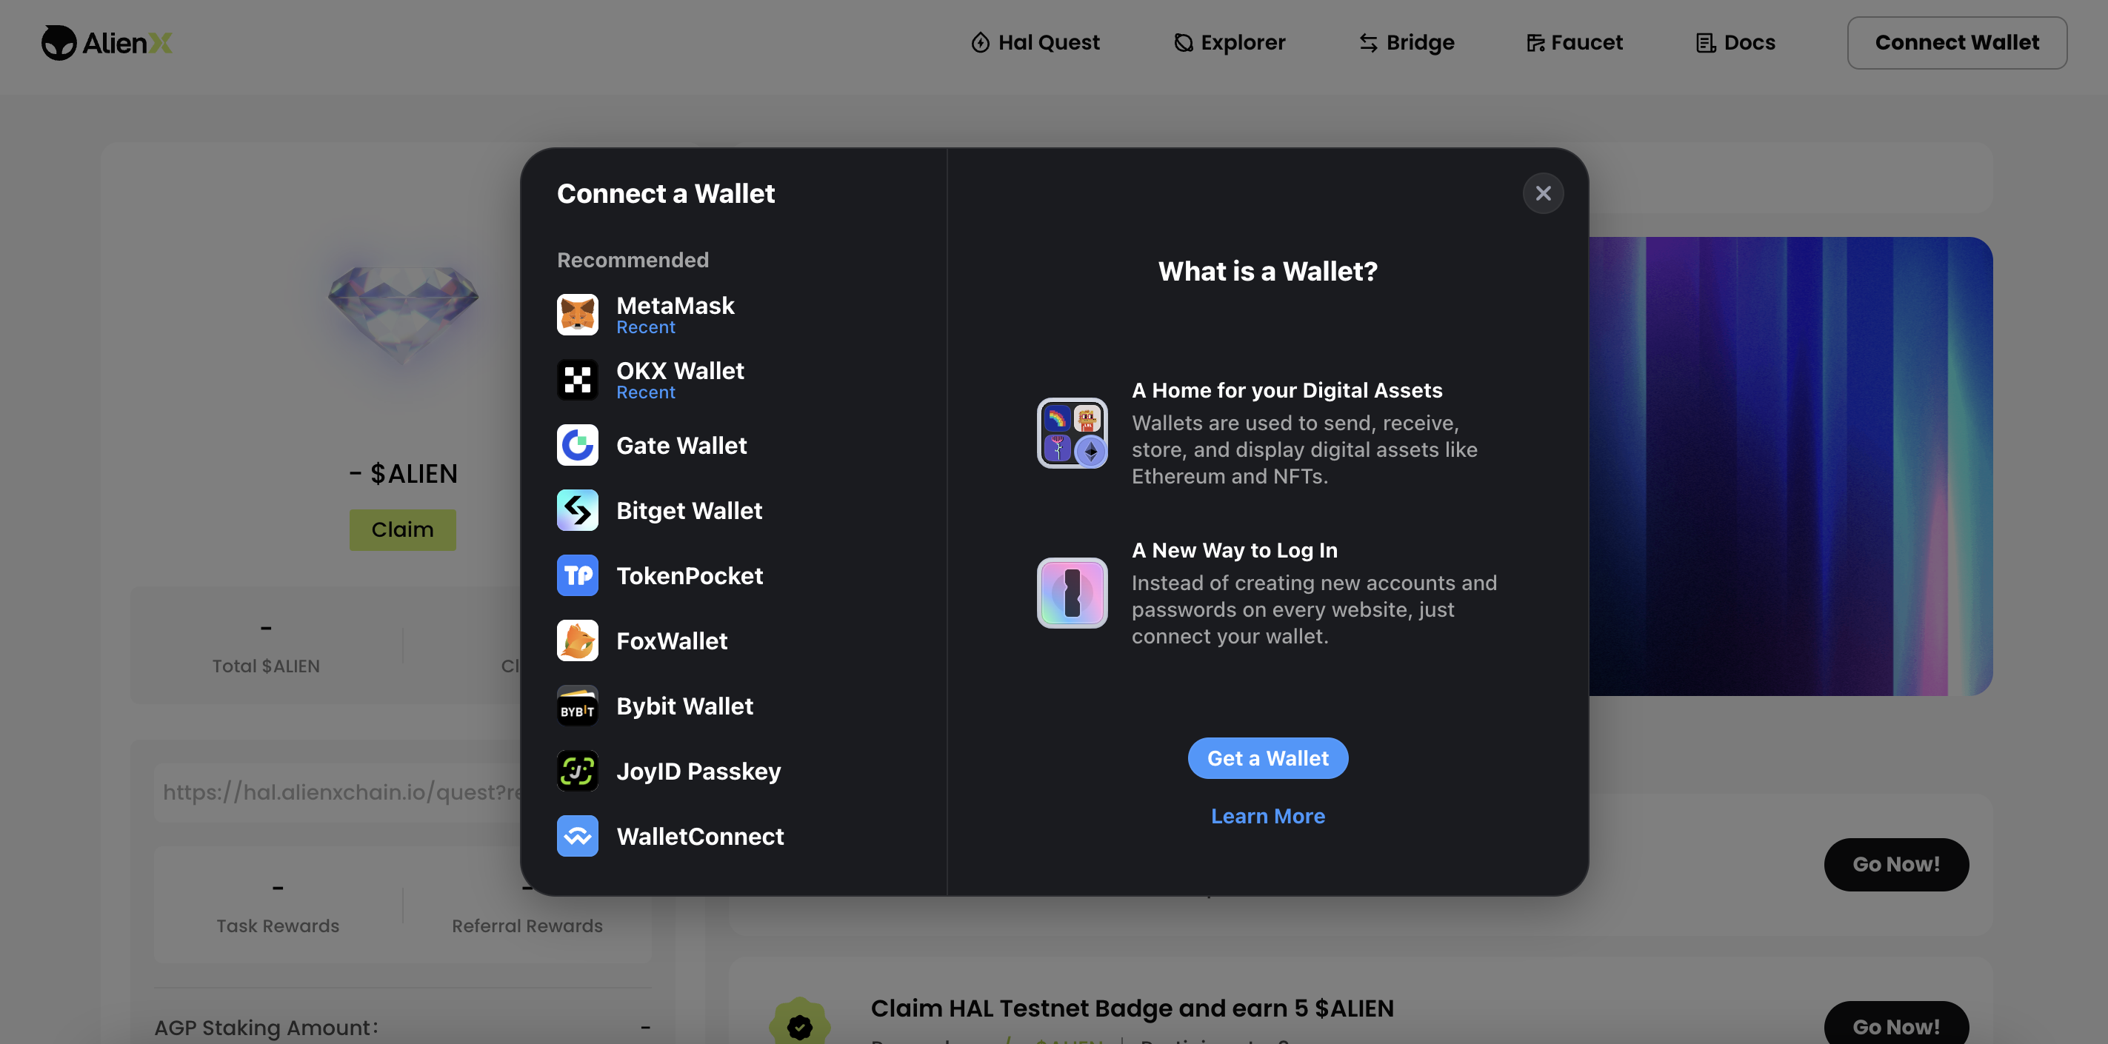Click the FoxWallet icon

577,640
